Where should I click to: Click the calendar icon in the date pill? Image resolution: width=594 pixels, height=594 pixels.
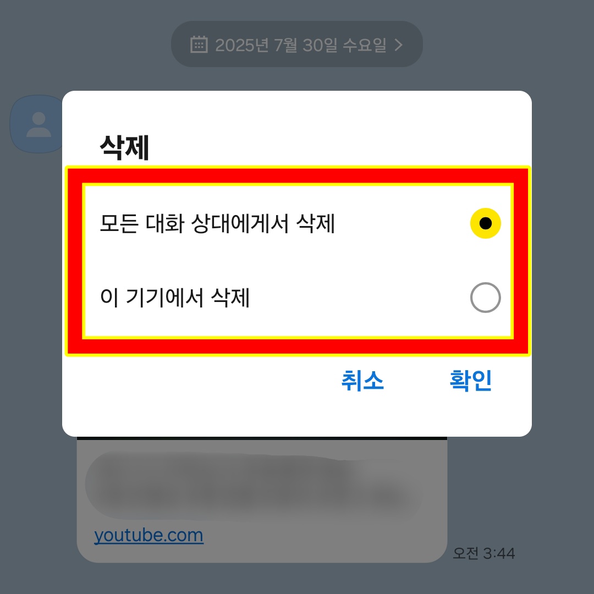coord(199,45)
